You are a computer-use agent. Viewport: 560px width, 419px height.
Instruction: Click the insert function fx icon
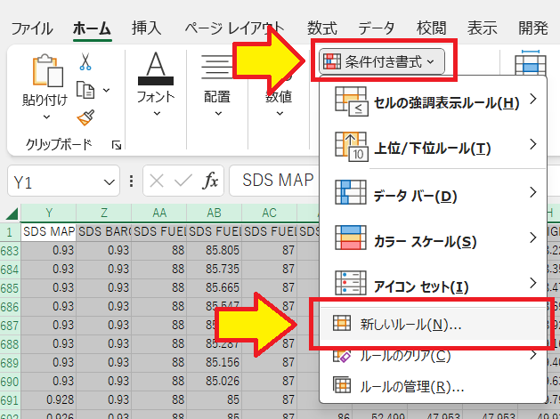point(210,181)
